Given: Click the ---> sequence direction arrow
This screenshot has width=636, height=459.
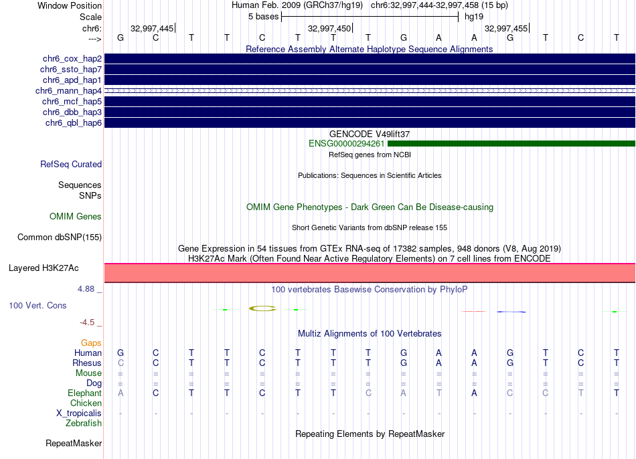Looking at the screenshot, I should [x=94, y=39].
